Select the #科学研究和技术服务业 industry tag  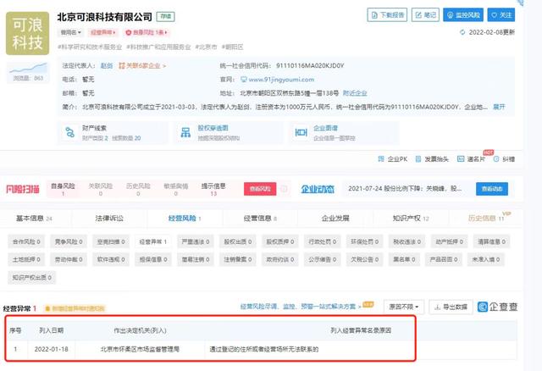point(90,47)
